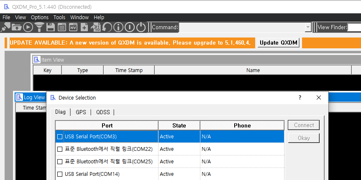Click the help question mark in dialog
Image resolution: width=361 pixels, height=180 pixels.
coord(300,97)
